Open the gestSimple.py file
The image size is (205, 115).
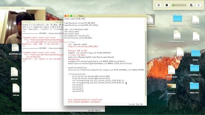pos(15,49)
